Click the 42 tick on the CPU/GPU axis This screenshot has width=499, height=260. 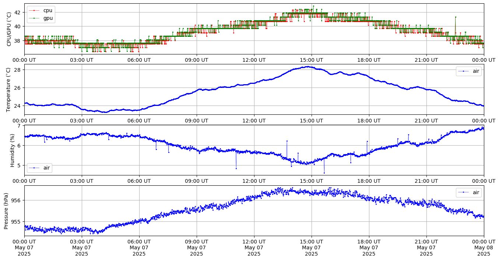(x=18, y=12)
